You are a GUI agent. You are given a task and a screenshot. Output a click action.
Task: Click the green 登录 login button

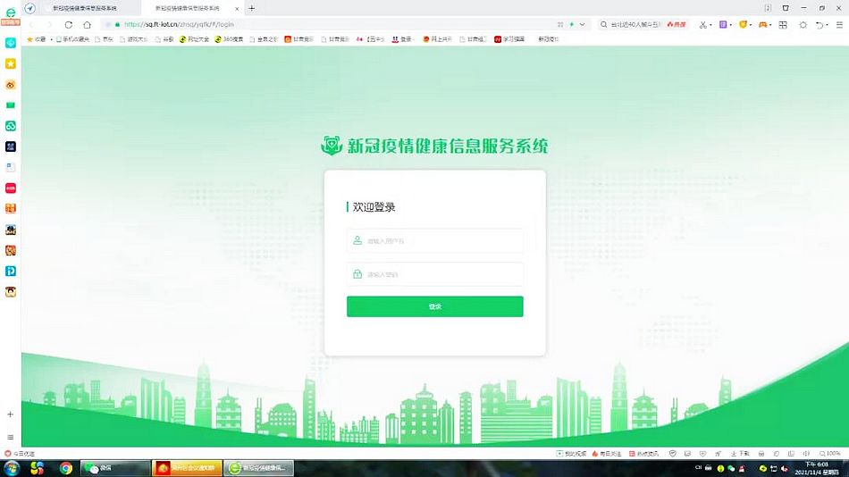pyautogui.click(x=434, y=306)
